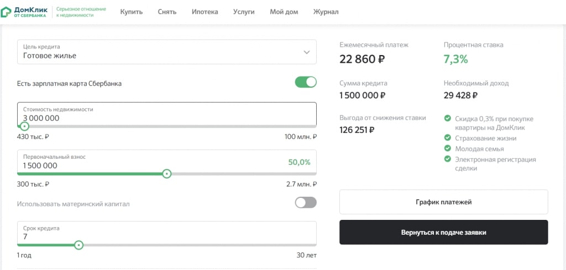Image resolution: width=566 pixels, height=270 pixels.
Task: Open the Ипотека menu item
Action: 205,12
